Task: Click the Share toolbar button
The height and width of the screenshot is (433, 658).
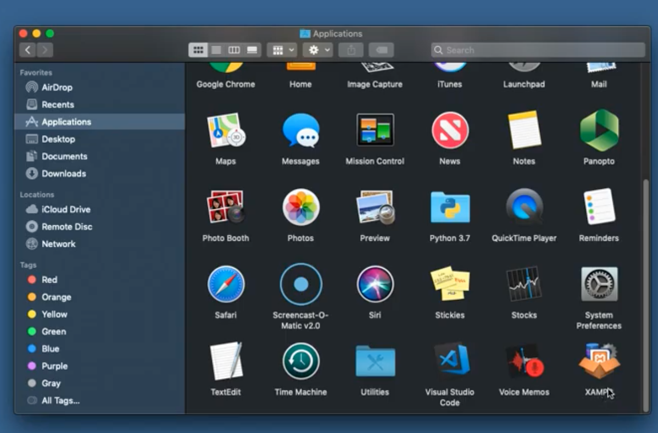Action: click(351, 51)
